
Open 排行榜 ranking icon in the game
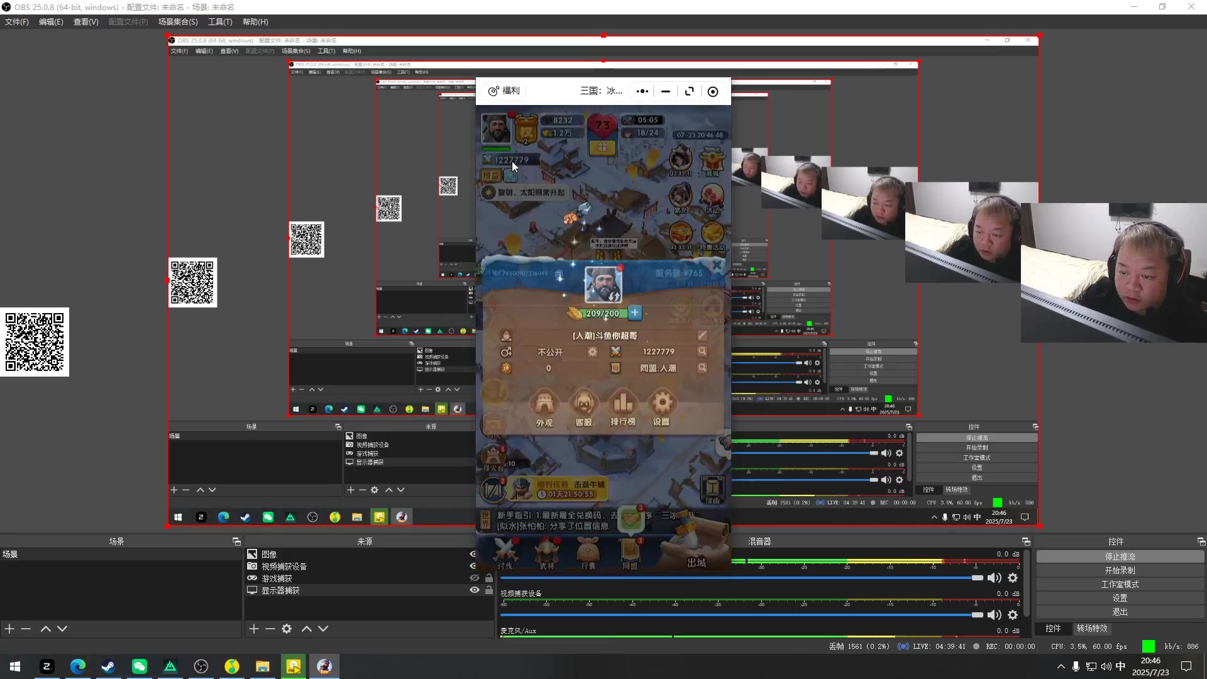tap(623, 408)
